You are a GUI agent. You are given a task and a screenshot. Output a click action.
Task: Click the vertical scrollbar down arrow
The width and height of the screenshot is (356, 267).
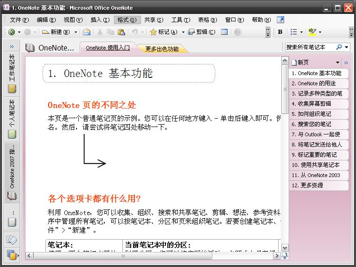(x=285, y=248)
